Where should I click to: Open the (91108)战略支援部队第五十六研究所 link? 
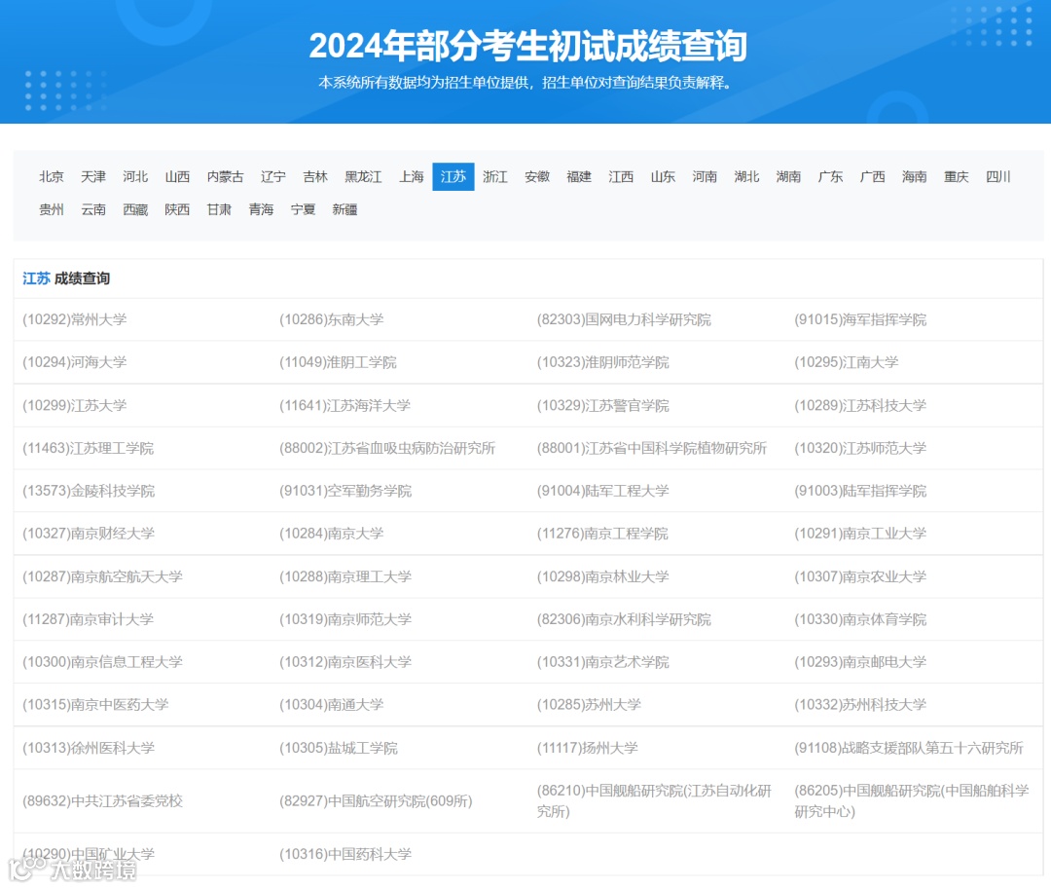pyautogui.click(x=908, y=748)
